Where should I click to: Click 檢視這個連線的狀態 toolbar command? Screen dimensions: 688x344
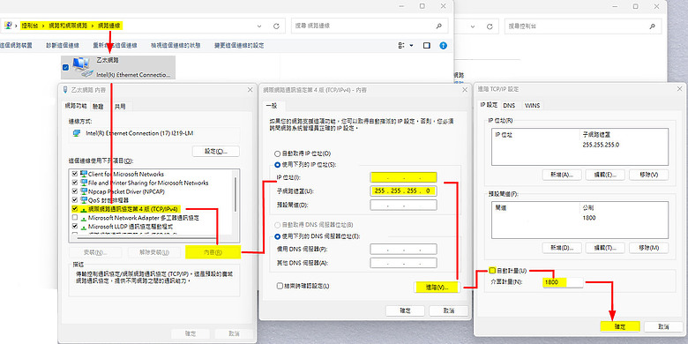(176, 46)
